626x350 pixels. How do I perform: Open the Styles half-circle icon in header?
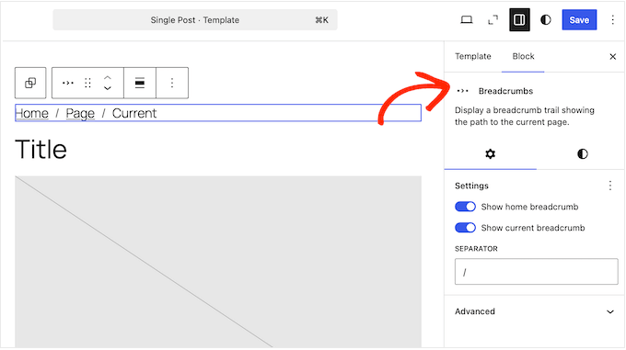tap(546, 20)
